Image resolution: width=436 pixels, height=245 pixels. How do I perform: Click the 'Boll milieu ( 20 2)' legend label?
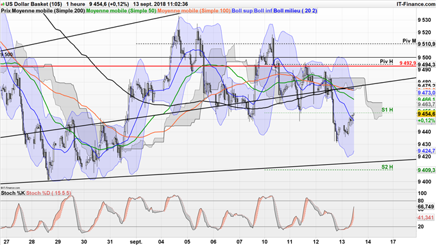pos(296,10)
